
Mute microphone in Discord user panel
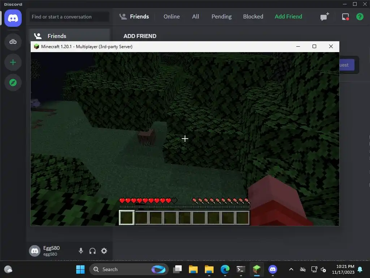[81, 251]
